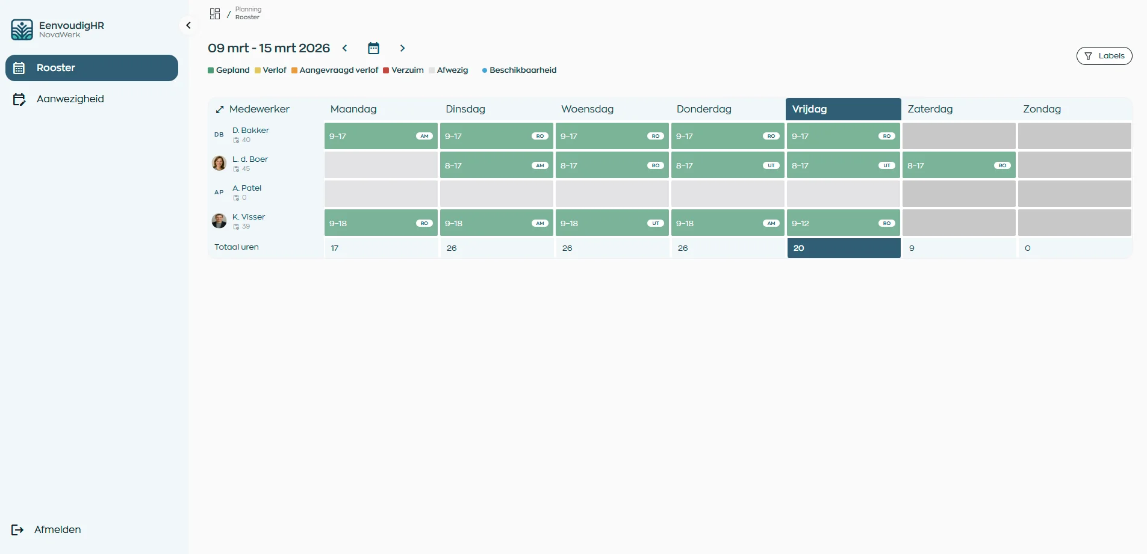This screenshot has width=1147, height=554.
Task: Select the Rooster calendar icon in sidebar
Action: point(20,67)
